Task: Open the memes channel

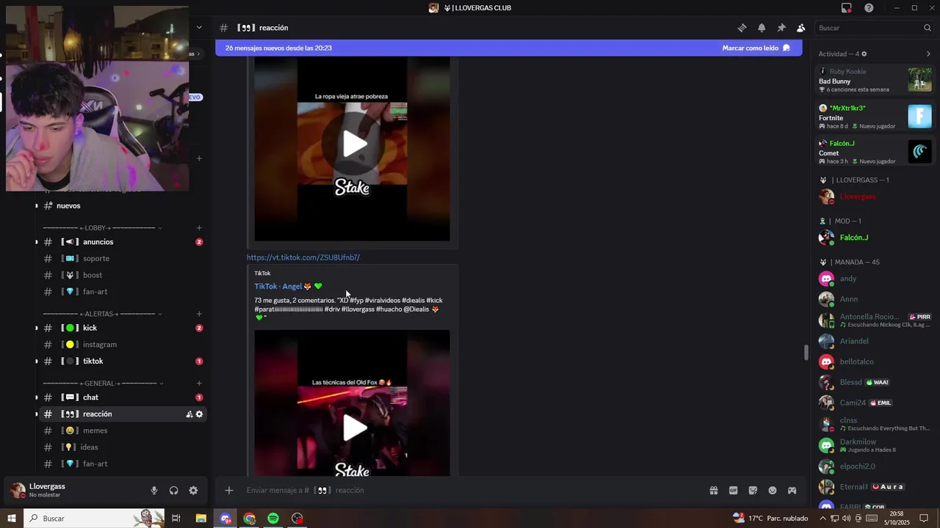Action: [x=121, y=430]
